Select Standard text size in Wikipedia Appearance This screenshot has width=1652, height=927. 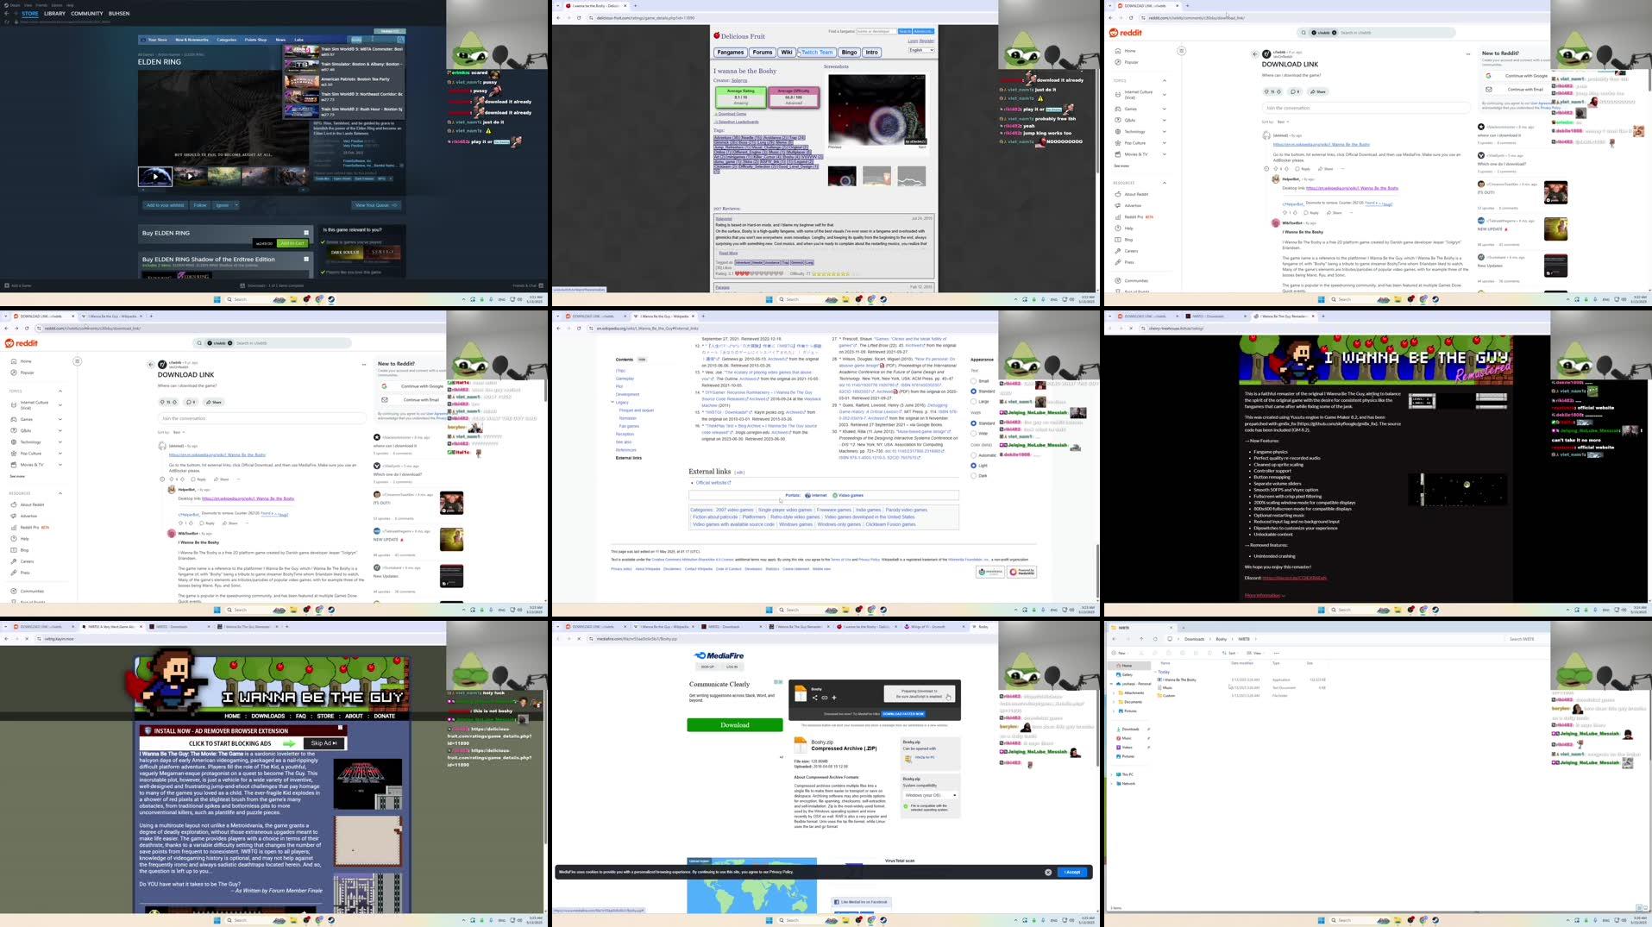[974, 391]
